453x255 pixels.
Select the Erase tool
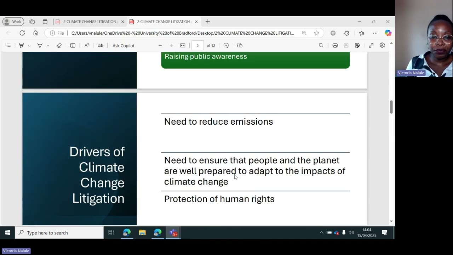(x=59, y=45)
